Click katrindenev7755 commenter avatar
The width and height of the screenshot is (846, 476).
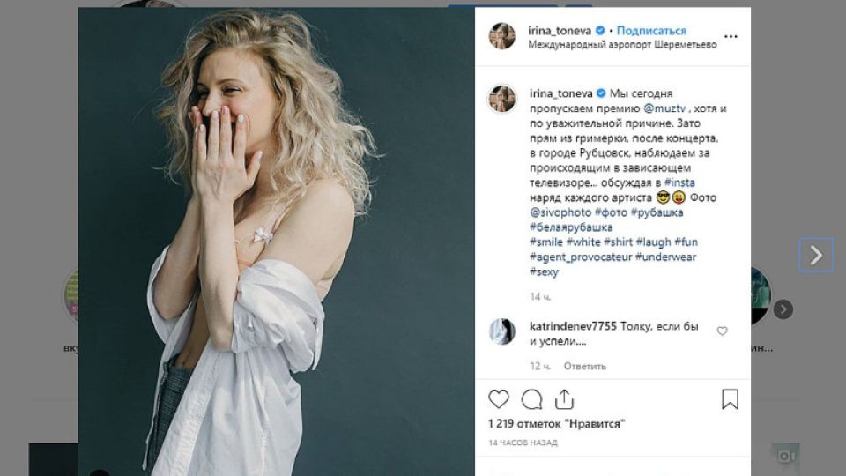(502, 331)
